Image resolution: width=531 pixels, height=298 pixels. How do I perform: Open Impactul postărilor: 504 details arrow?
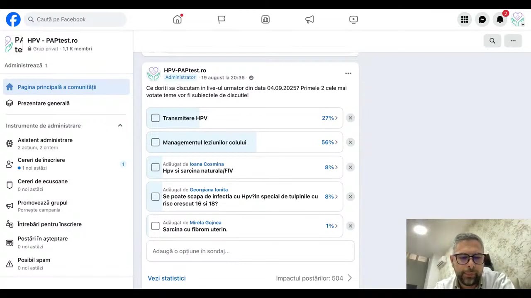(349, 278)
